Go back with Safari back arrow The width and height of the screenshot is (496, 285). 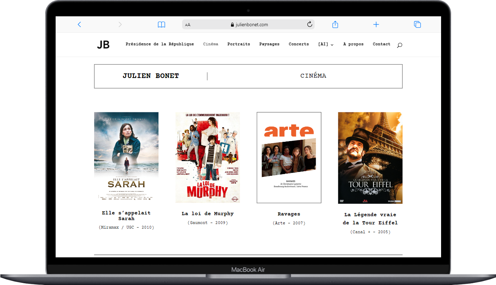click(79, 24)
